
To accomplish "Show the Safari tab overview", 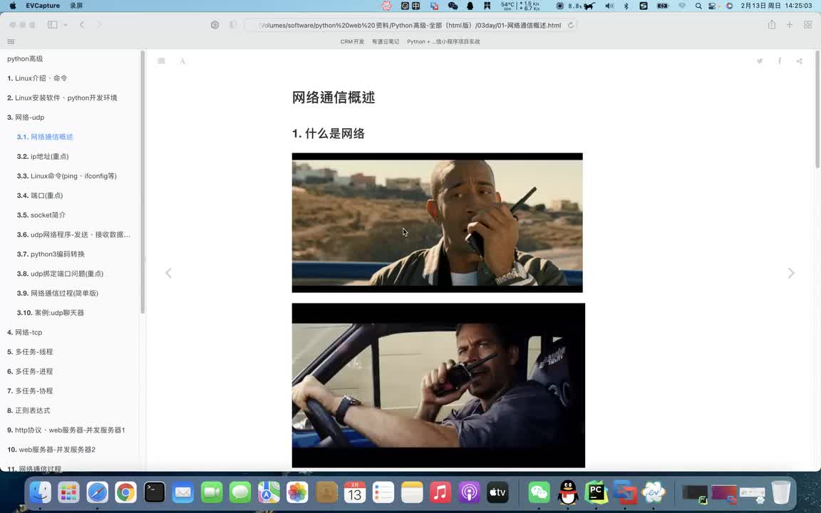I will pyautogui.click(x=808, y=25).
